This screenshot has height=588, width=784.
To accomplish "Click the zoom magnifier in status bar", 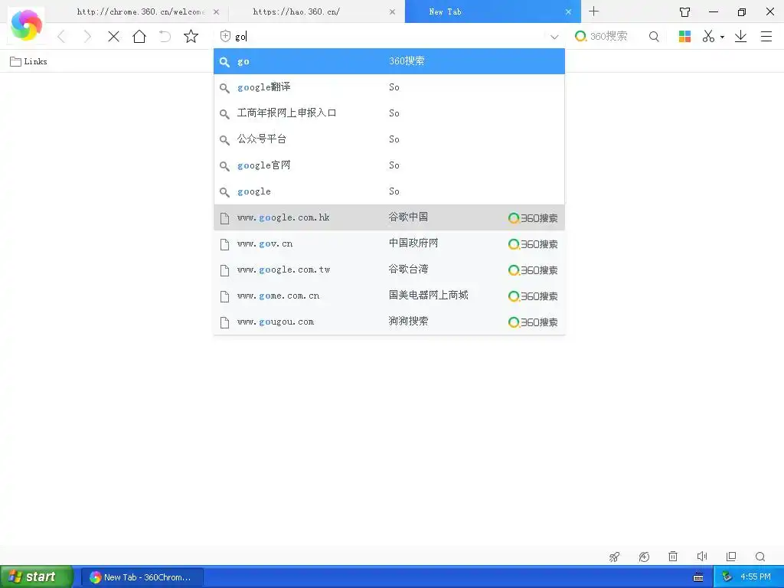I will click(x=760, y=557).
